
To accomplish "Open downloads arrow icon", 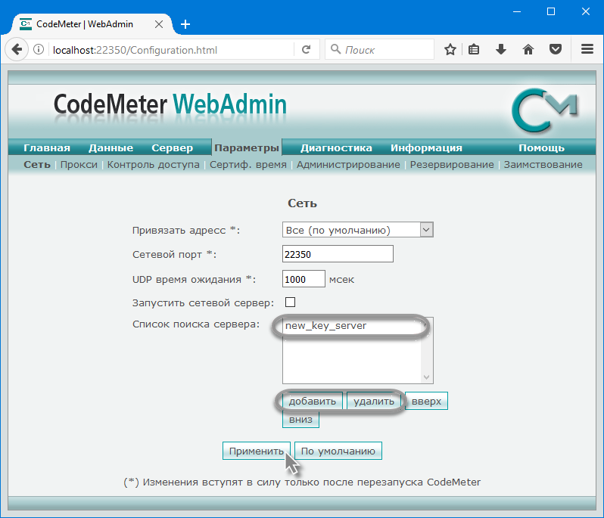I will (501, 49).
